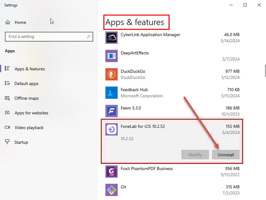Click the Feedback Hub app icon
The width and height of the screenshot is (266, 200).
pos(111,93)
